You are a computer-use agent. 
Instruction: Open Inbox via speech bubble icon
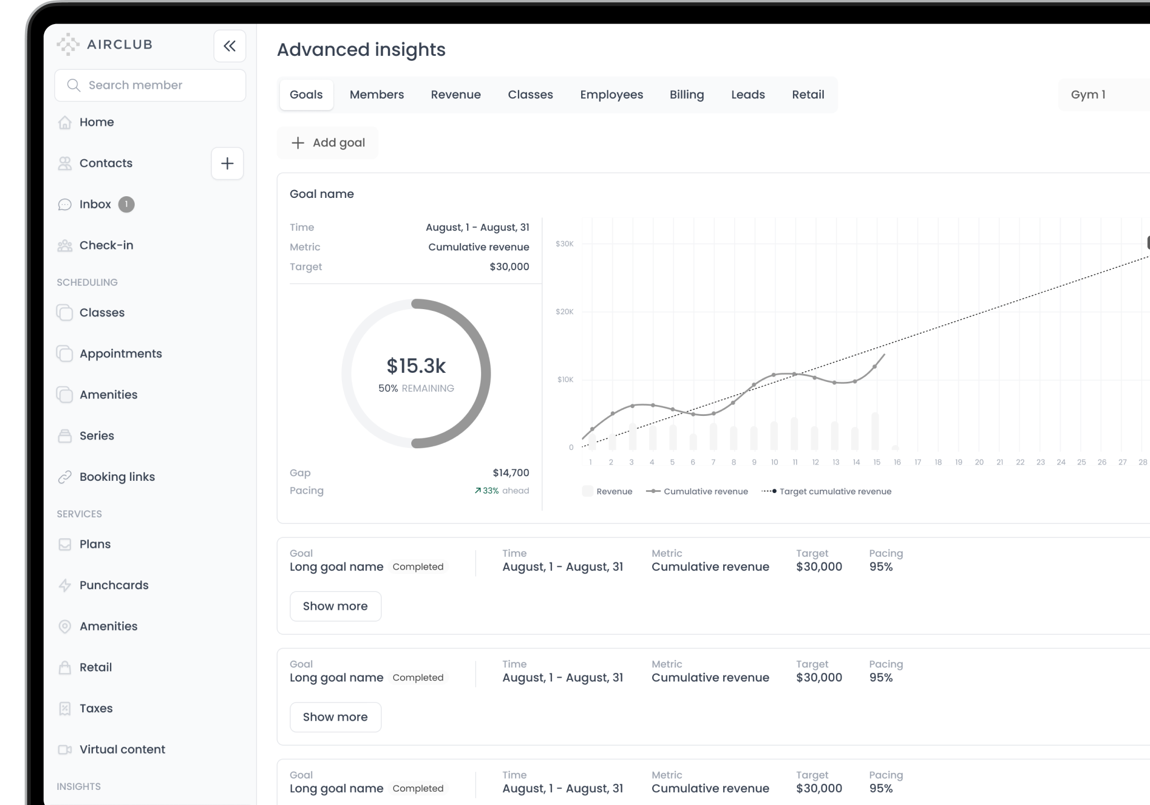(65, 205)
